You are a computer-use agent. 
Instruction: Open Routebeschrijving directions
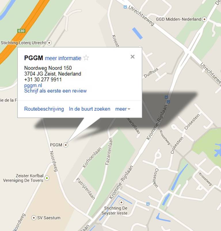(x=44, y=109)
